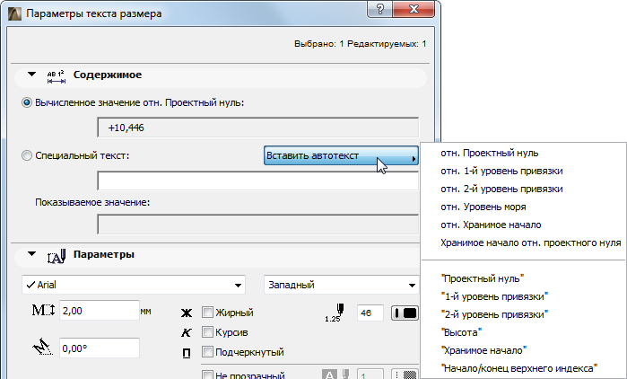
Task: Click the rotation angle field 0,00°
Action: pos(100,348)
